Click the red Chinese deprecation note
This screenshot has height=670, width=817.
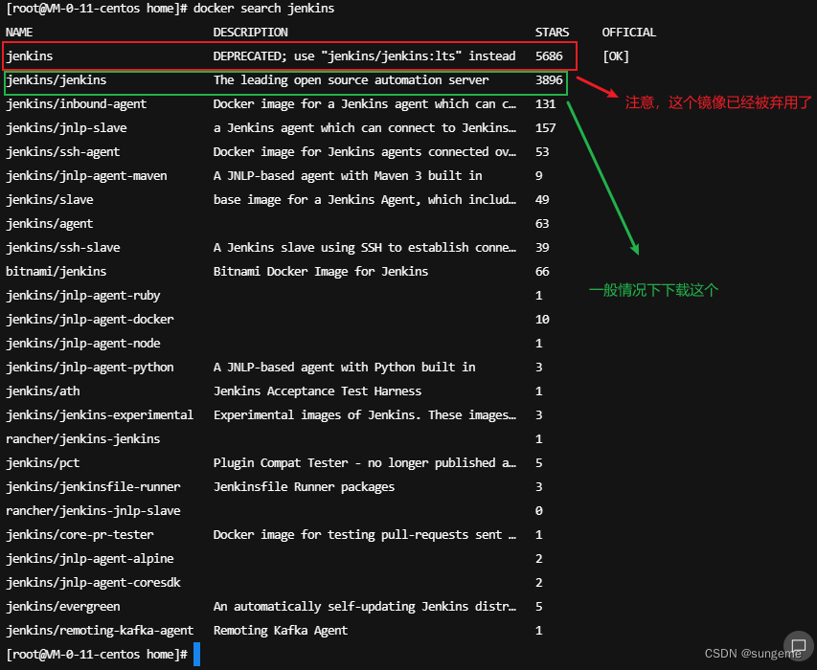(717, 101)
